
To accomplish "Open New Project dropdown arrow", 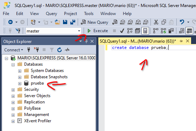I will 39,22.
